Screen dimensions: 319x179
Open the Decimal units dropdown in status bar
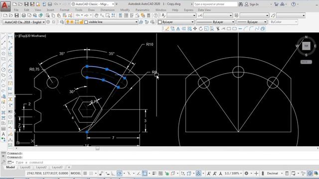pos(274,174)
